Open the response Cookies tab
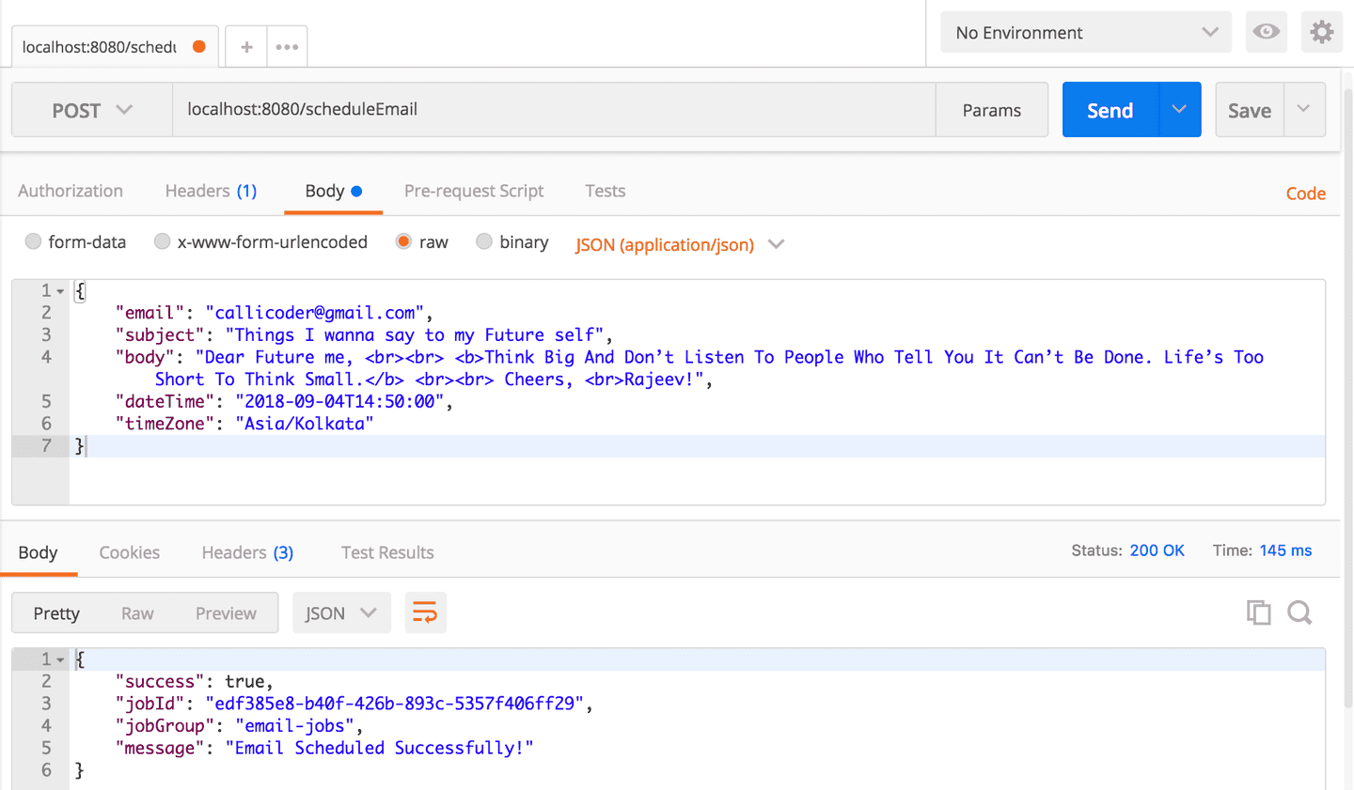1354x790 pixels. tap(129, 552)
